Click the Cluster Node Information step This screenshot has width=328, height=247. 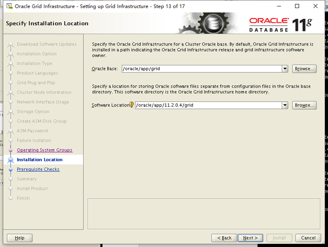click(x=44, y=92)
